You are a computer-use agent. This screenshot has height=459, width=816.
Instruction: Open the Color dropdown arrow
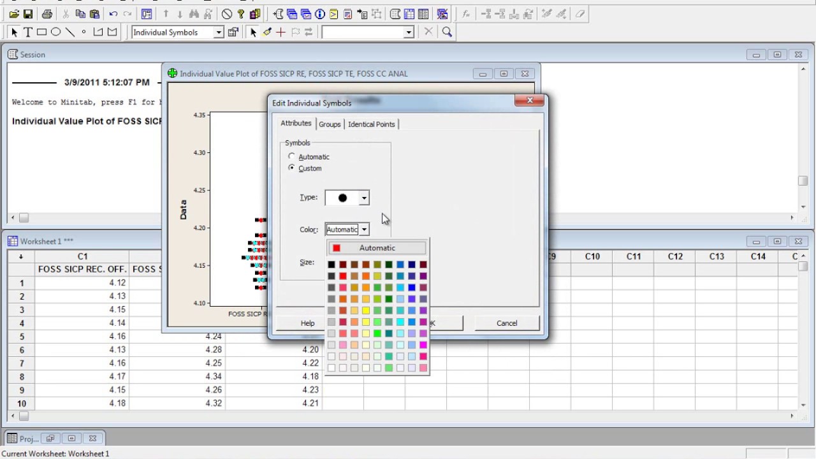[x=364, y=229]
